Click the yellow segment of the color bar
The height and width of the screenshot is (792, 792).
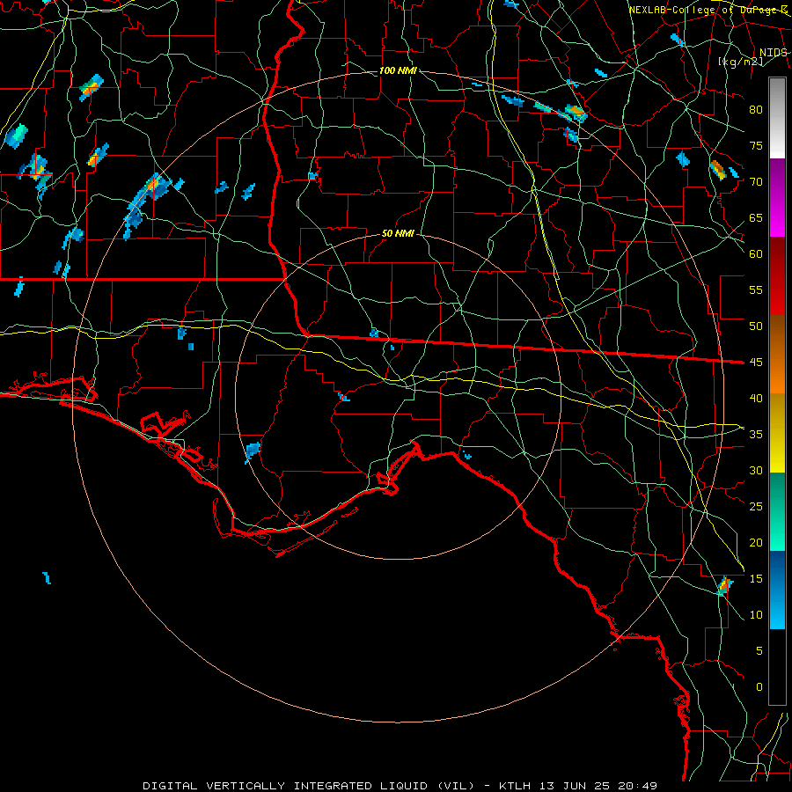click(777, 433)
